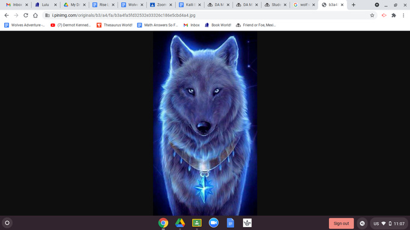
Task: Launch Zoom from the shelf
Action: (214, 223)
